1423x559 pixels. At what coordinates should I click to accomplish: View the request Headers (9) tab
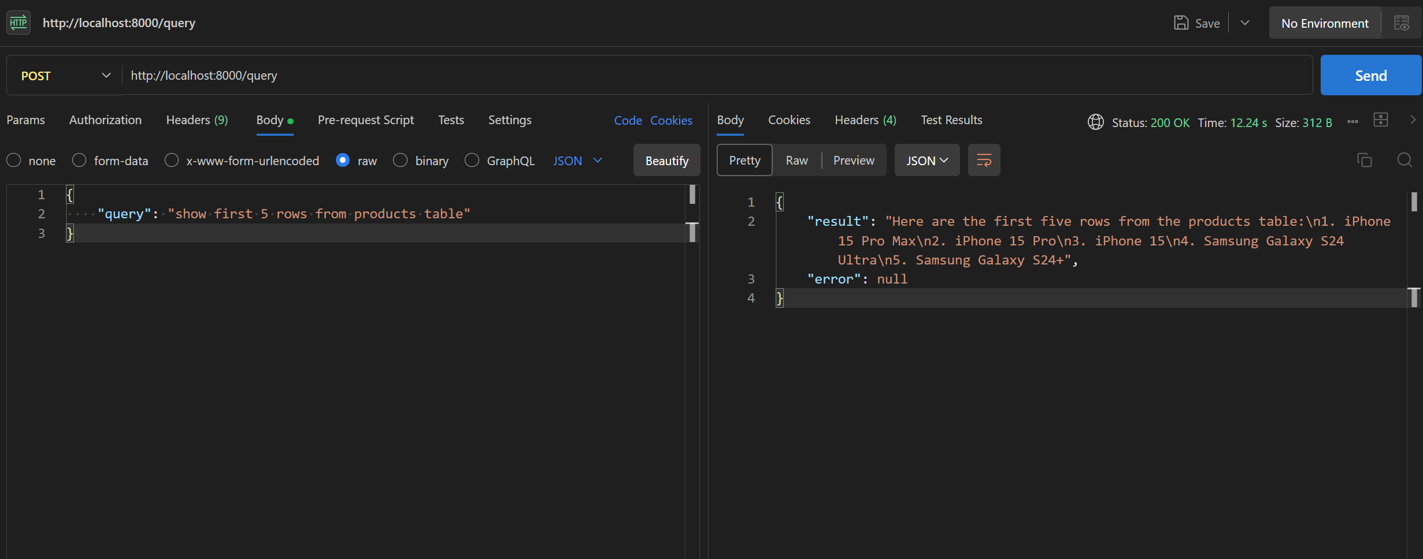197,120
